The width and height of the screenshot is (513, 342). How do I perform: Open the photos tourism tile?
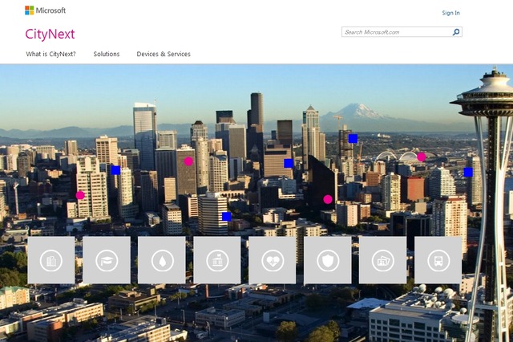pyautogui.click(x=383, y=260)
